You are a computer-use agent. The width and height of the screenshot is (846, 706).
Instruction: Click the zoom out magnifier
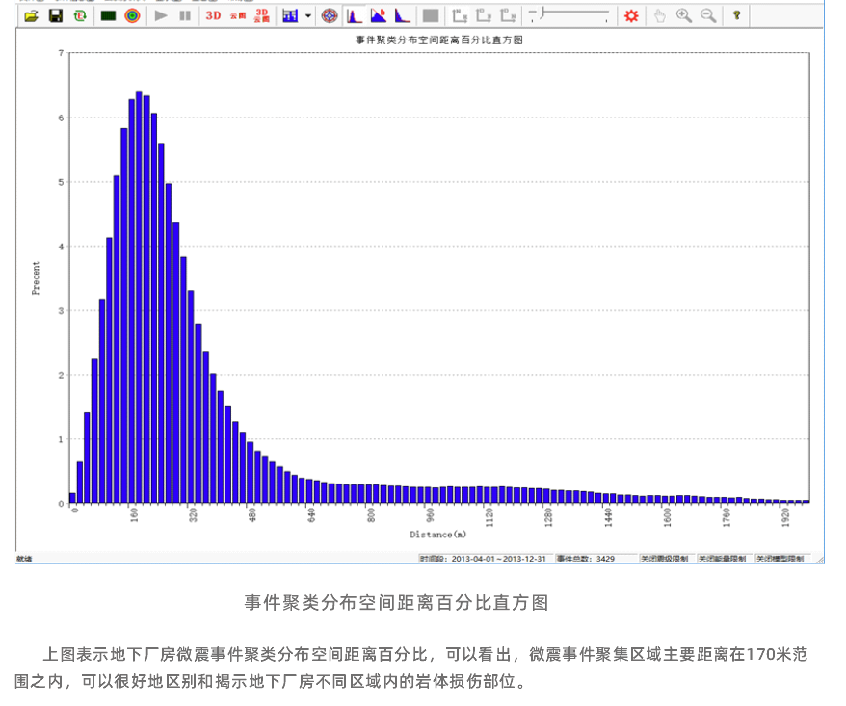[x=708, y=16]
